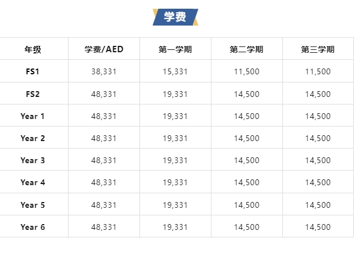The width and height of the screenshot is (359, 256).
Task: Click the 第二学期 column header
Action: [246, 49]
